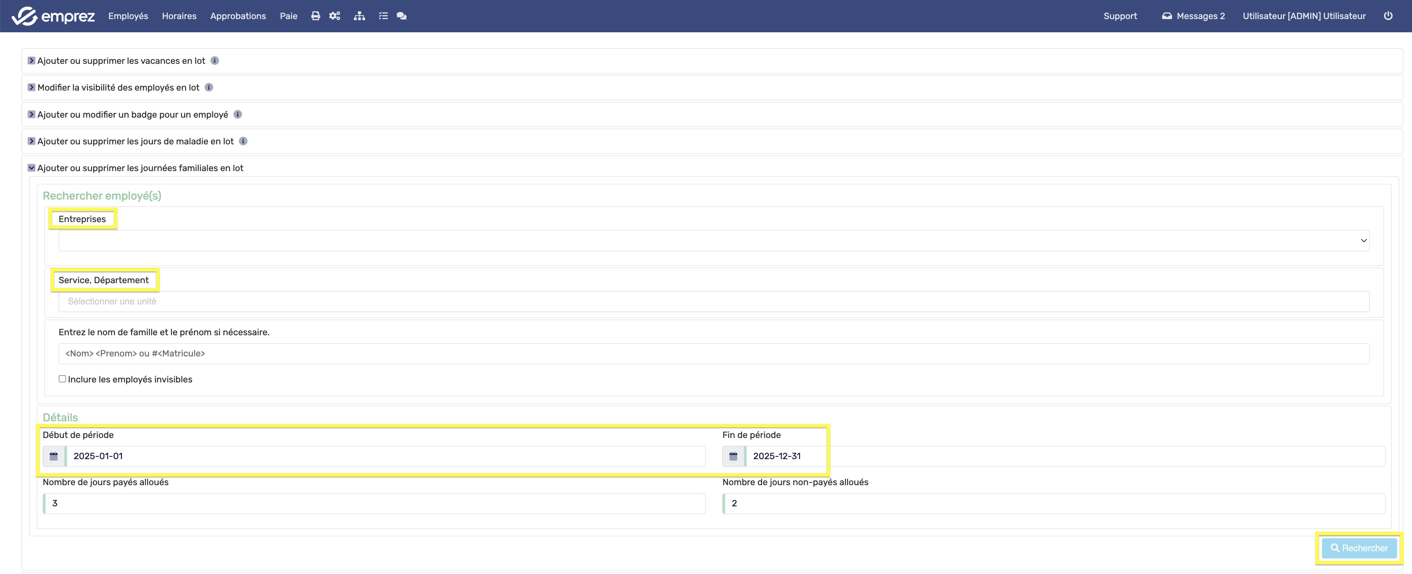The height and width of the screenshot is (574, 1412).
Task: Open the Entreprises dropdown
Action: tap(714, 240)
